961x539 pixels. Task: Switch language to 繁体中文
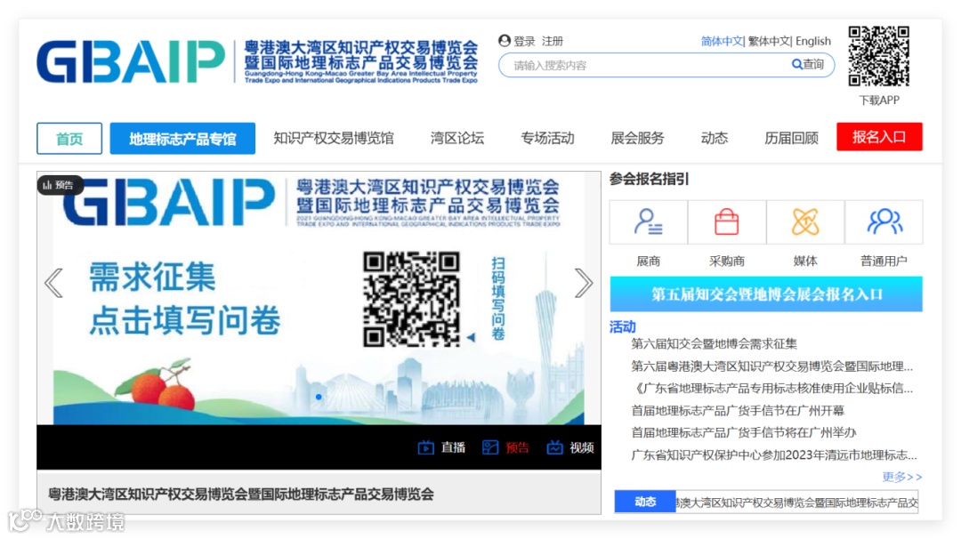(x=769, y=41)
